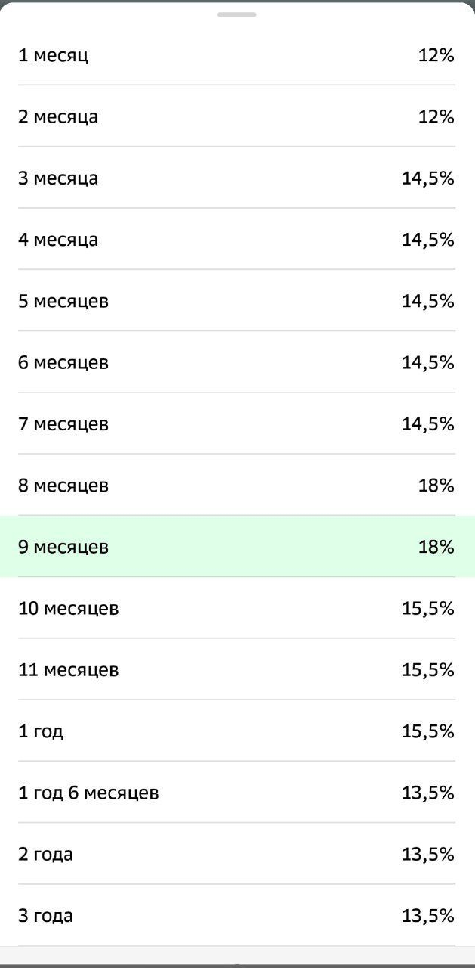Click the 15,5% rate beside 1 год
Image resolution: width=475 pixels, height=968 pixels.
click(x=427, y=731)
